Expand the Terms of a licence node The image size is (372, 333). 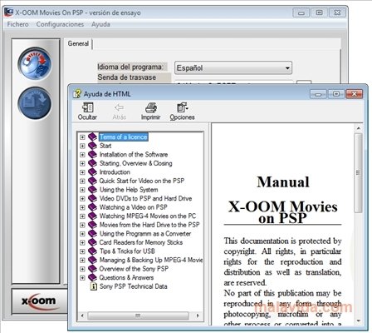click(82, 137)
